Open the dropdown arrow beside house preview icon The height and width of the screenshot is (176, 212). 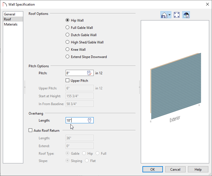[x=170, y=15]
